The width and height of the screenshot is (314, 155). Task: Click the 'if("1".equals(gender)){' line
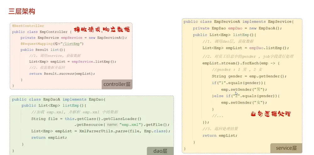point(239,83)
